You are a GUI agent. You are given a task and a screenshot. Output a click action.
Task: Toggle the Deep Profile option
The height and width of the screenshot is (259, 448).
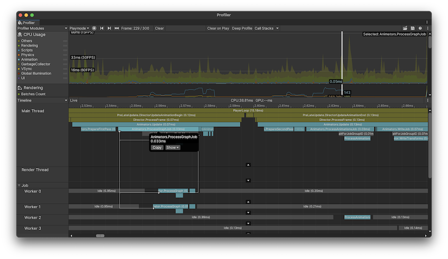click(x=242, y=28)
